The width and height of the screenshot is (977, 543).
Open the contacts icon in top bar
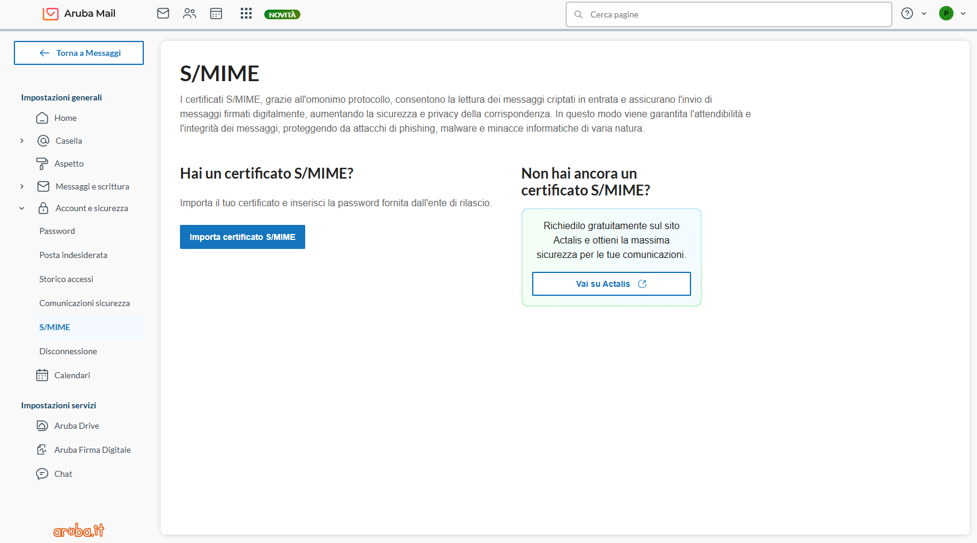(x=190, y=13)
